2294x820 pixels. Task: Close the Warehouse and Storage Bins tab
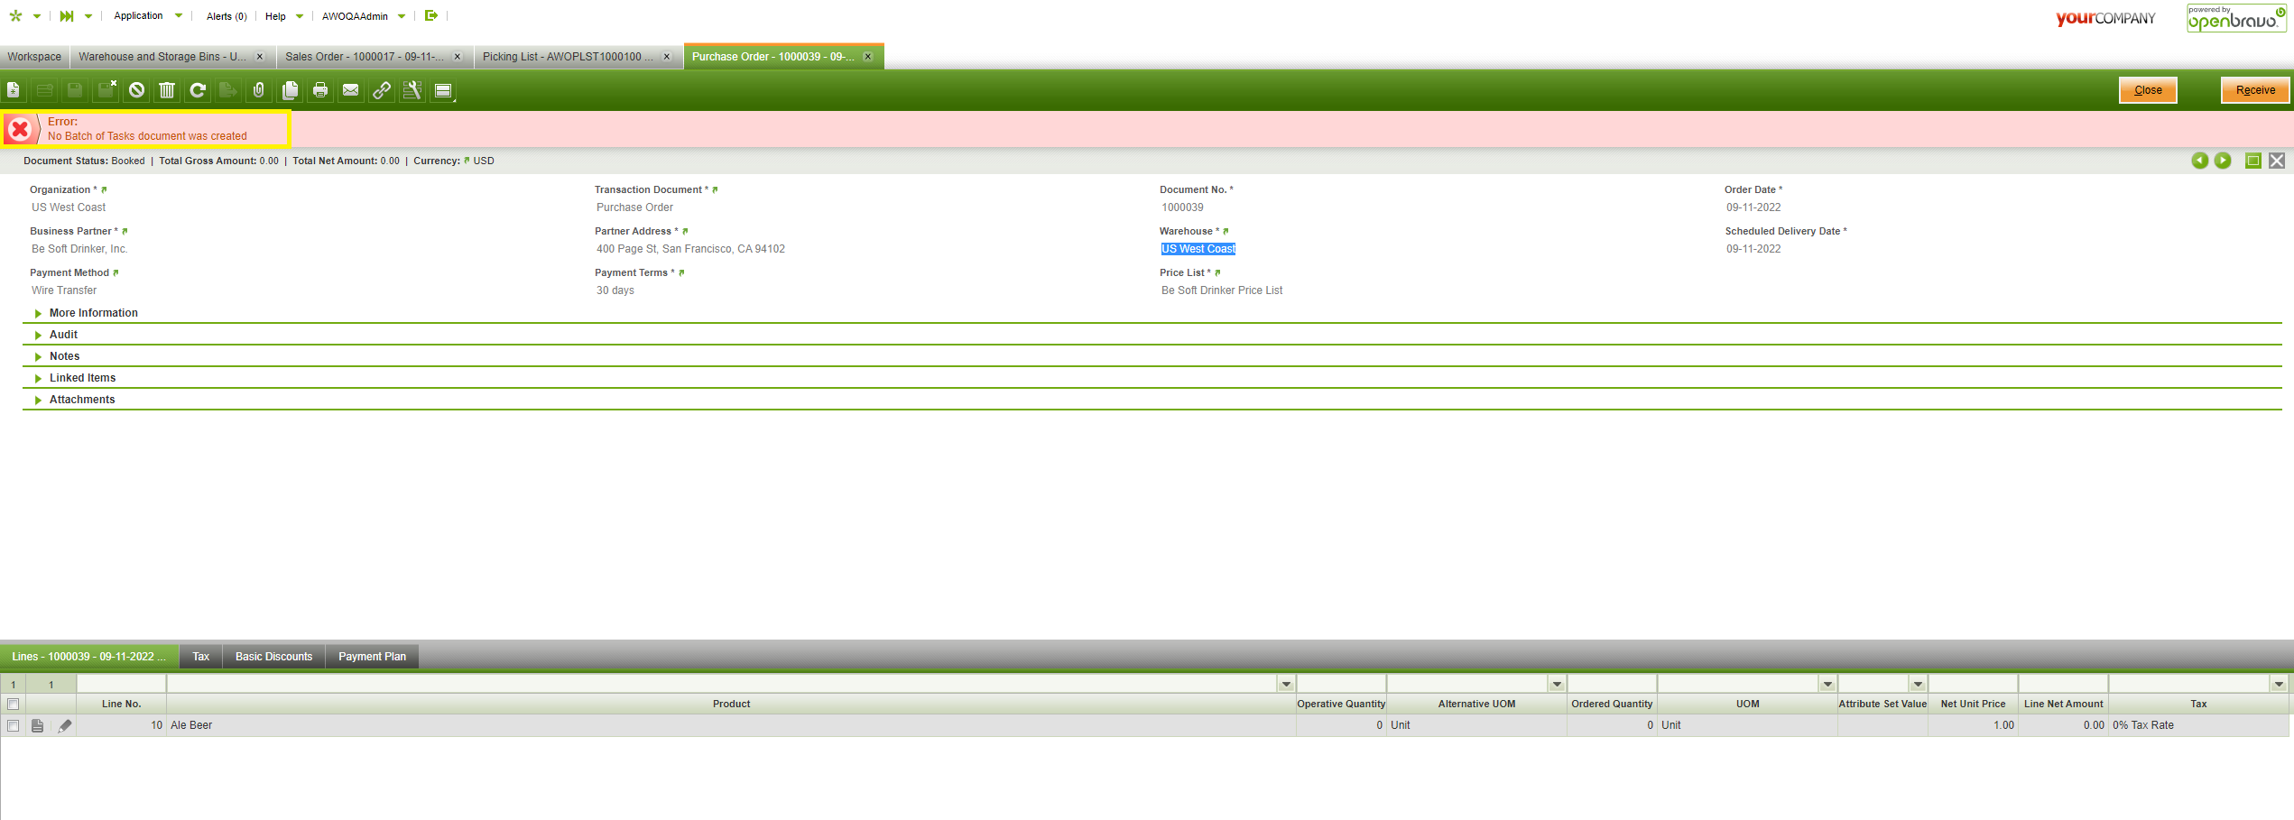260,57
